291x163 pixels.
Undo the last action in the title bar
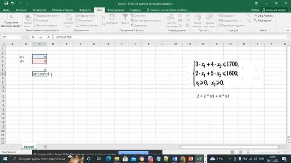point(12,3)
